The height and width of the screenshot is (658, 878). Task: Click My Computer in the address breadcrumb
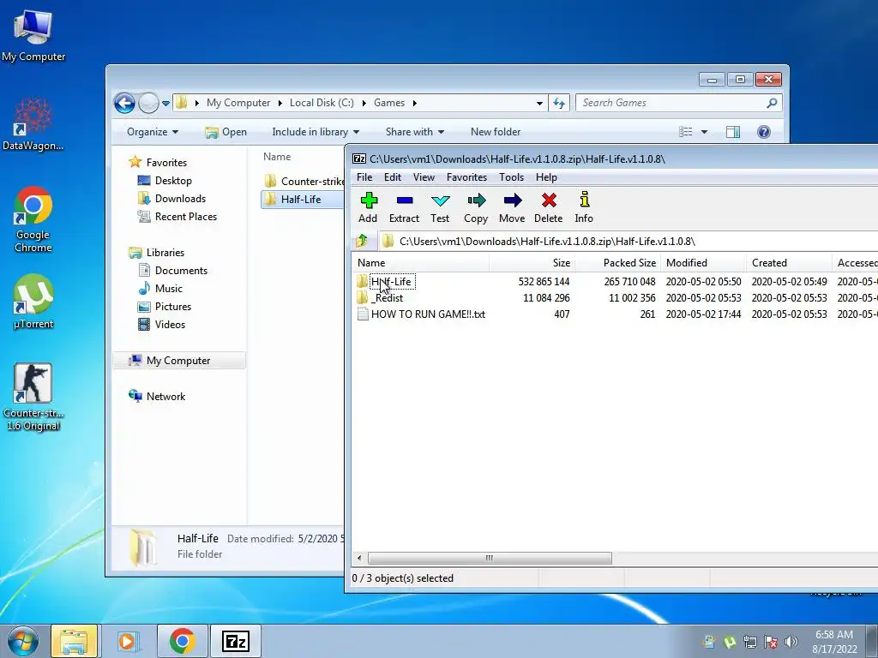[238, 103]
